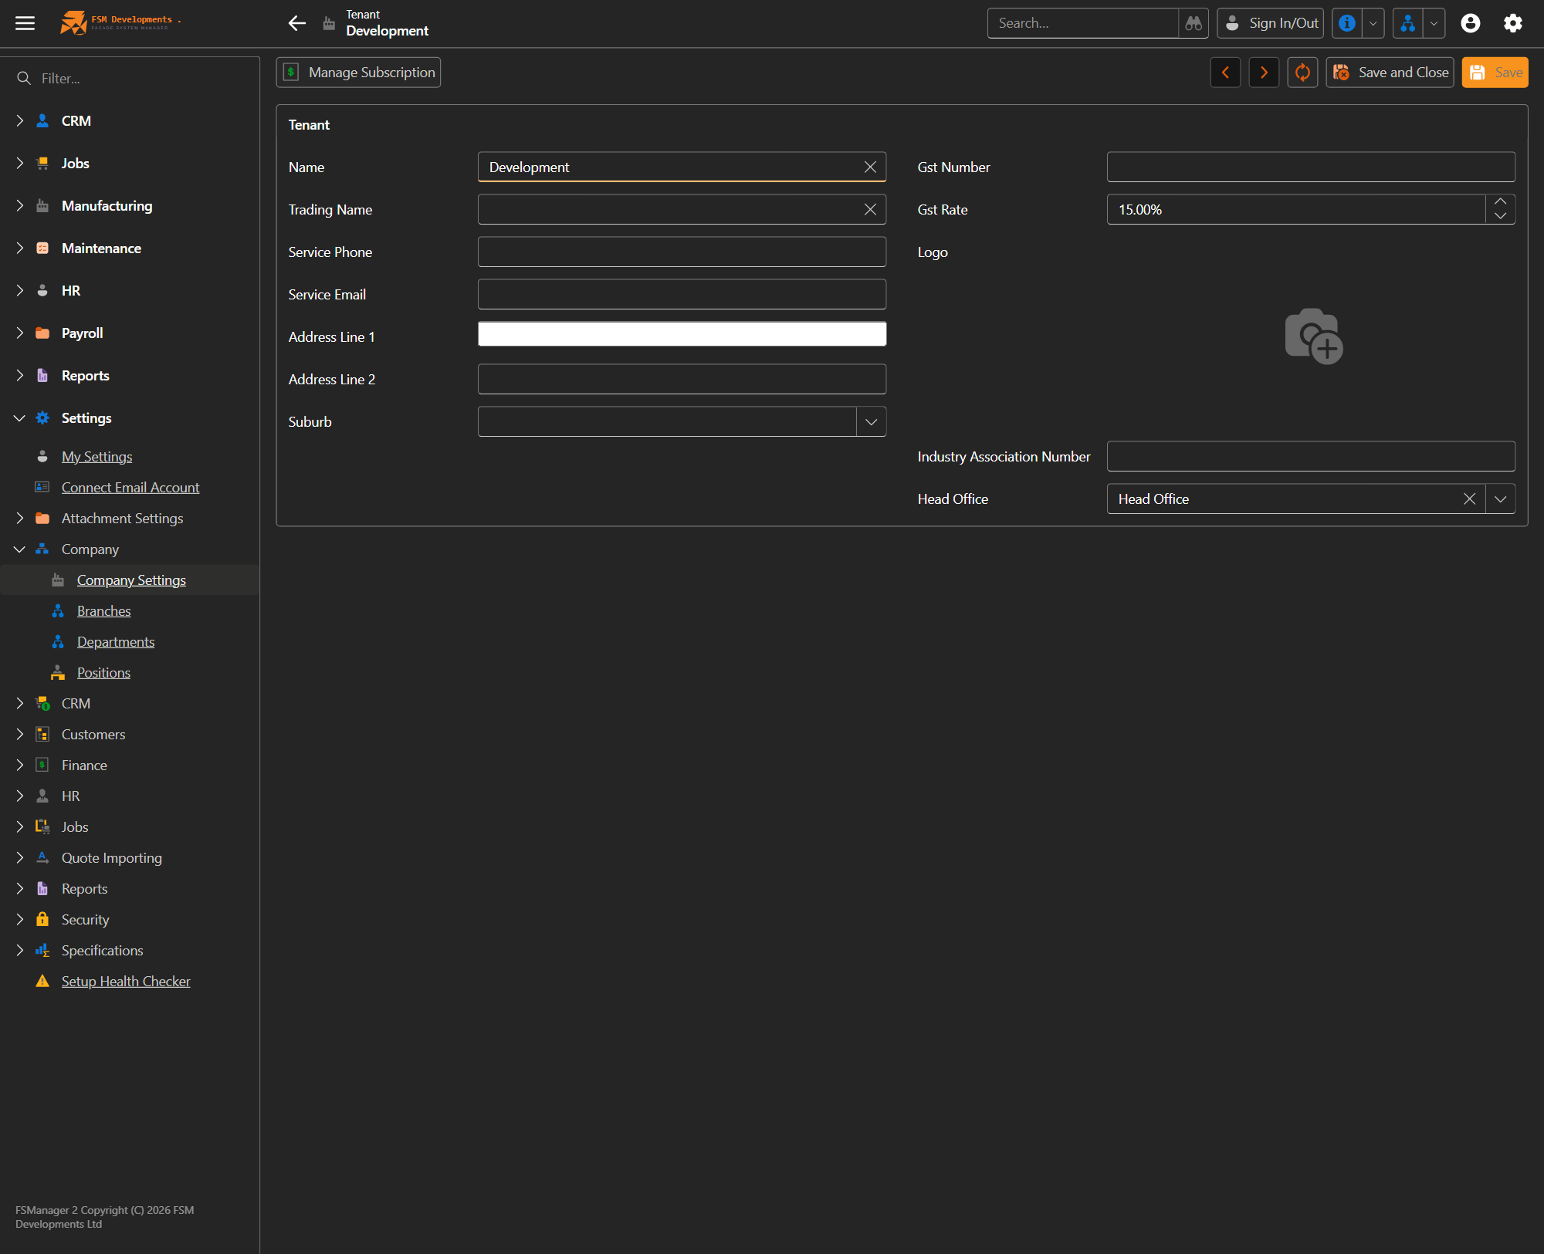
Task: Click the Address Line 1 field
Action: [x=682, y=334]
